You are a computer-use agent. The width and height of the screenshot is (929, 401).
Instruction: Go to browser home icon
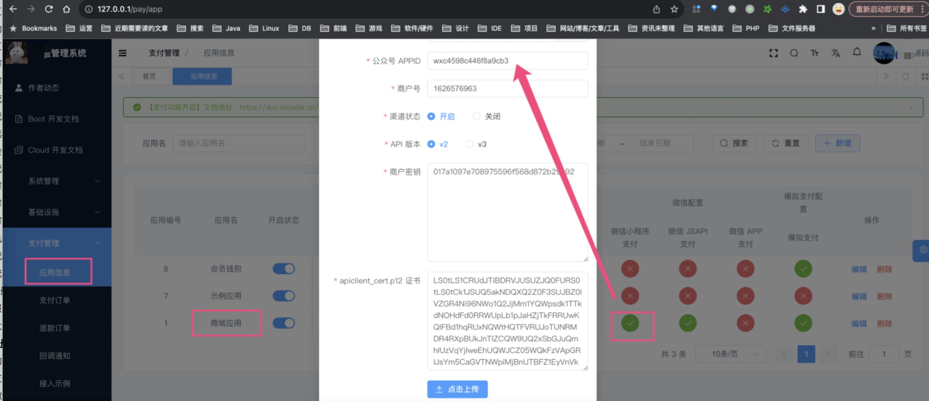(x=67, y=9)
